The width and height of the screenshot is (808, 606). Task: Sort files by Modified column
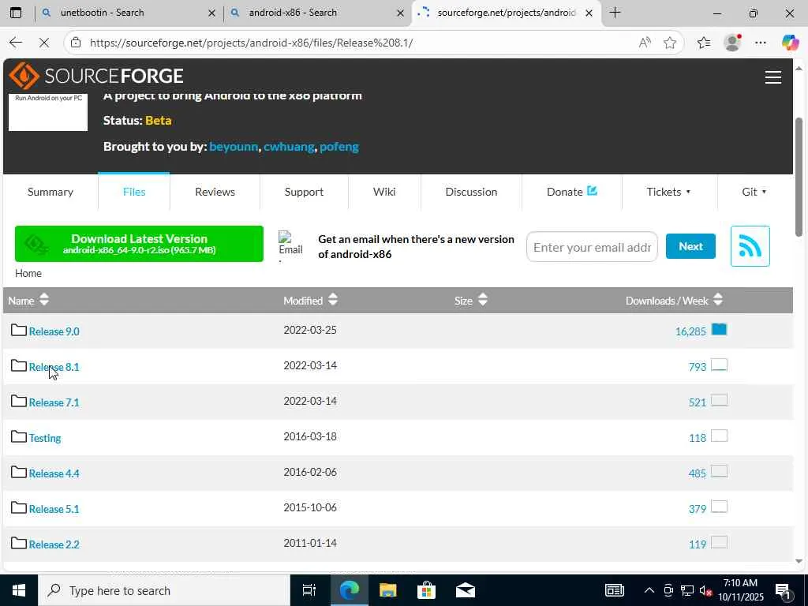[311, 301]
